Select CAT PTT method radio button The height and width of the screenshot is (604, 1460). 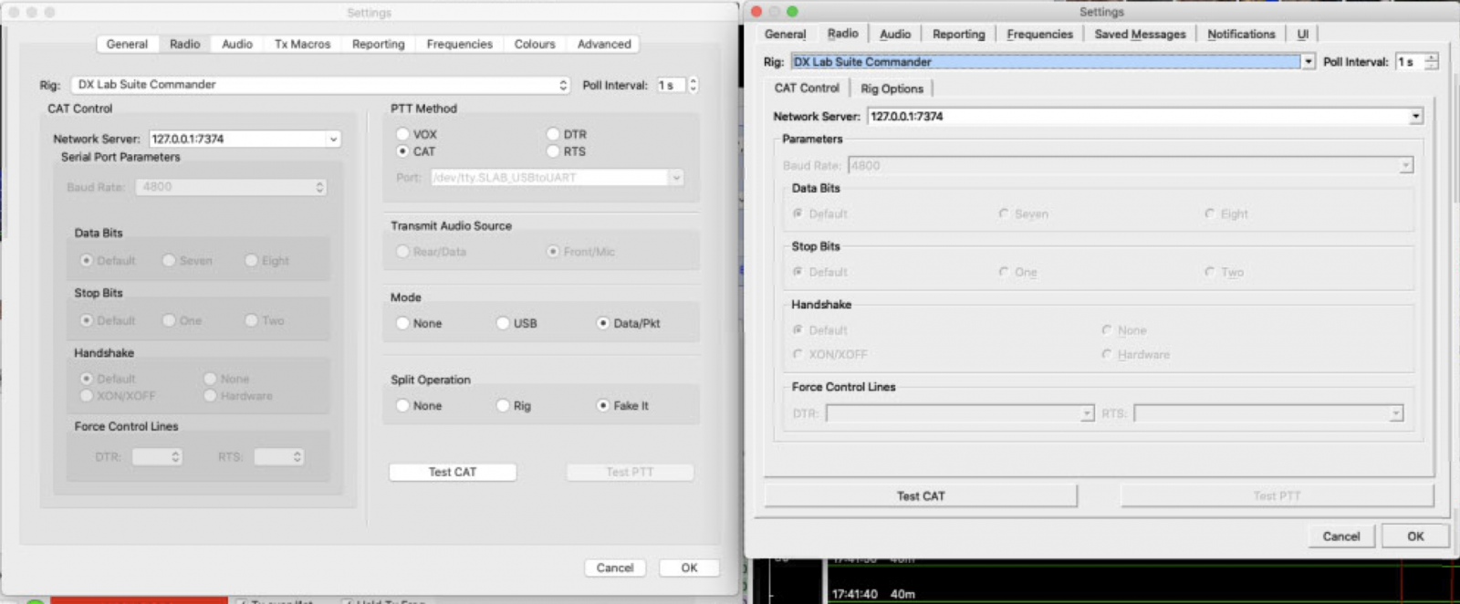point(402,151)
